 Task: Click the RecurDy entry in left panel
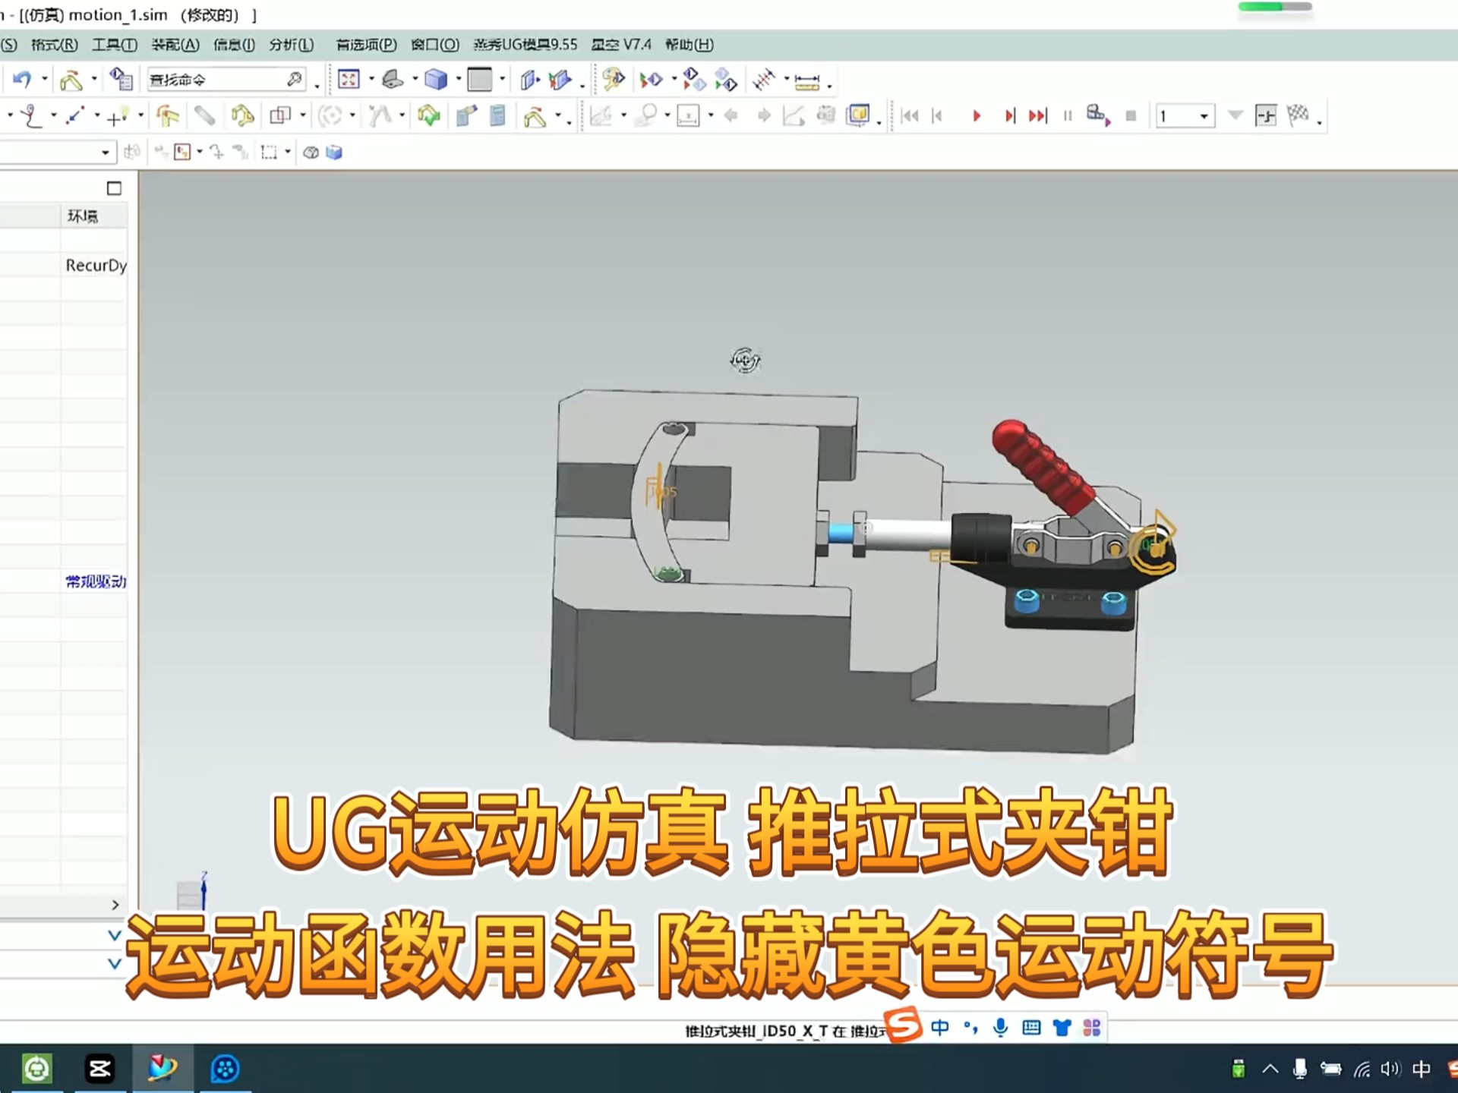click(x=96, y=266)
